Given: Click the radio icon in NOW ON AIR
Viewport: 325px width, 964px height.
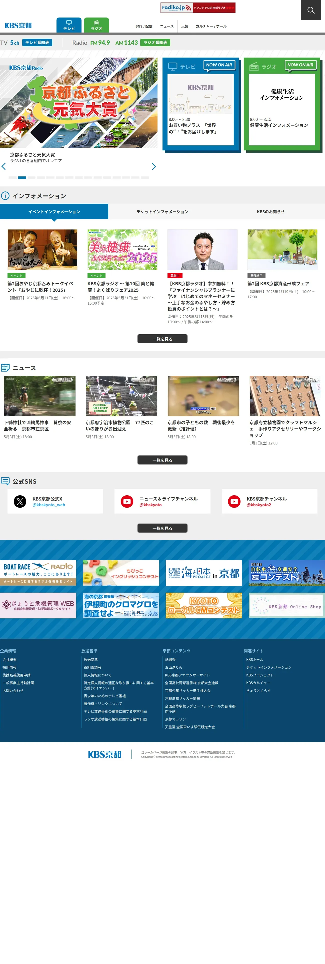Looking at the screenshot, I should click(254, 67).
